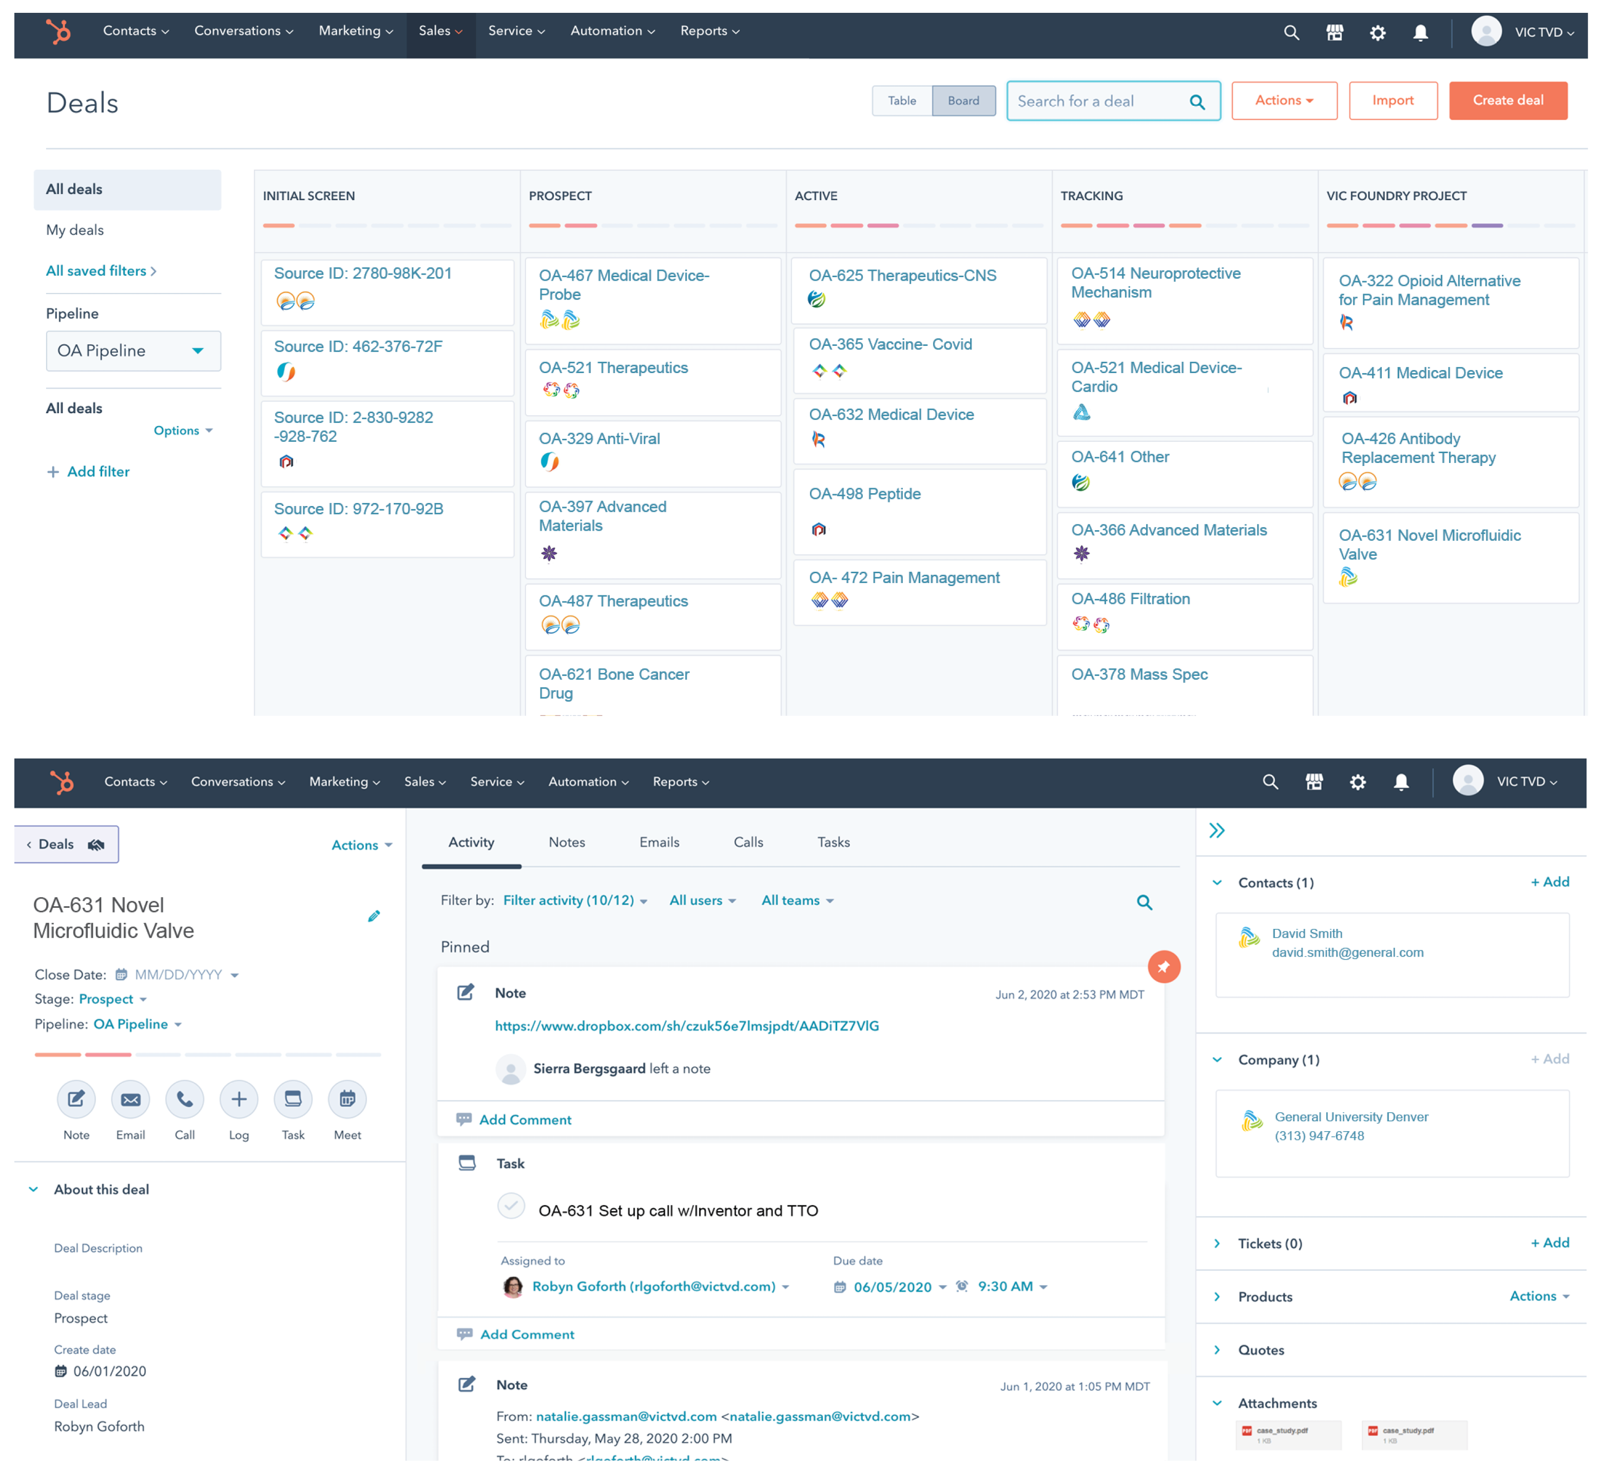The width and height of the screenshot is (1604, 1477).
Task: Open marketplace icon in top navigation bar
Action: (1334, 33)
